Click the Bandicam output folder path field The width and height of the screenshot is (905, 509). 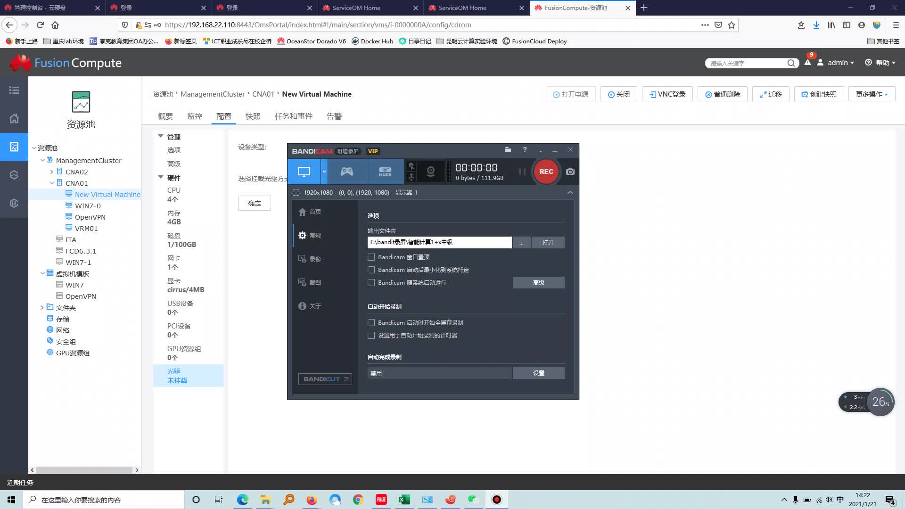(439, 242)
